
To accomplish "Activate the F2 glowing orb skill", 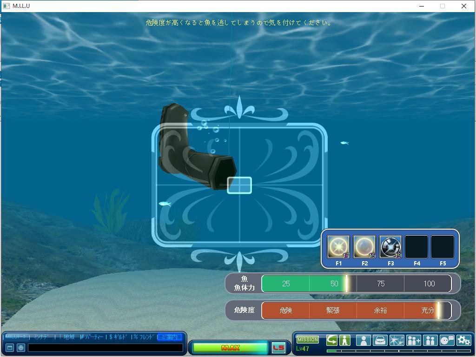I will [x=364, y=247].
